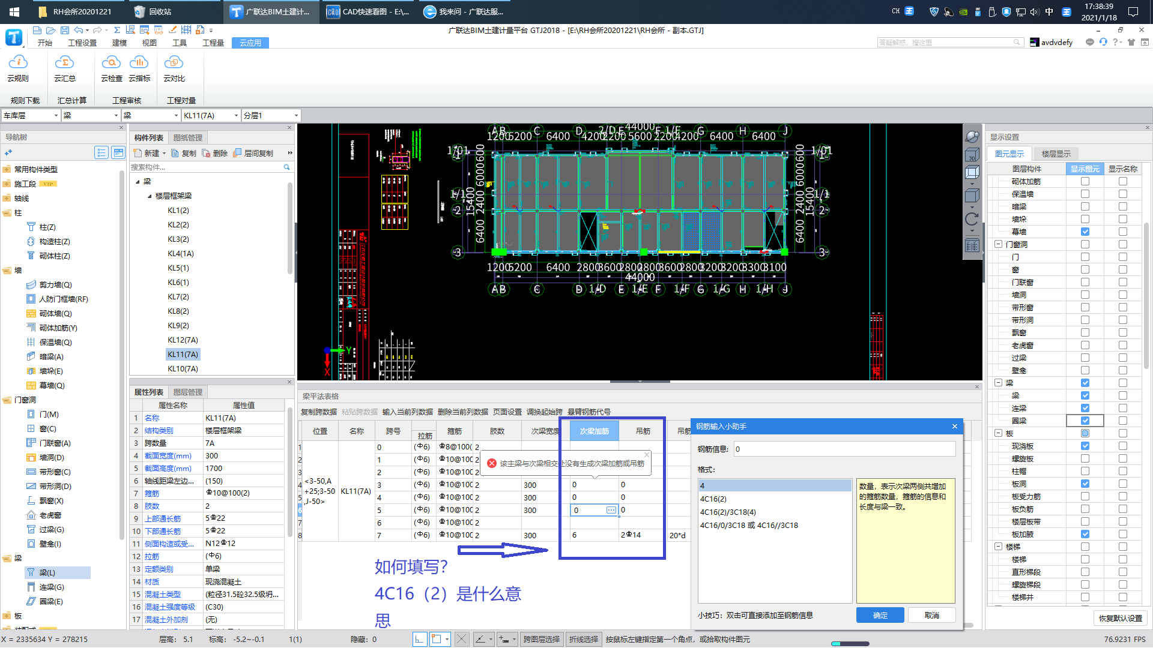Uncheck 幕墙 显示图元 checkbox
The image size is (1153, 648).
tap(1085, 232)
